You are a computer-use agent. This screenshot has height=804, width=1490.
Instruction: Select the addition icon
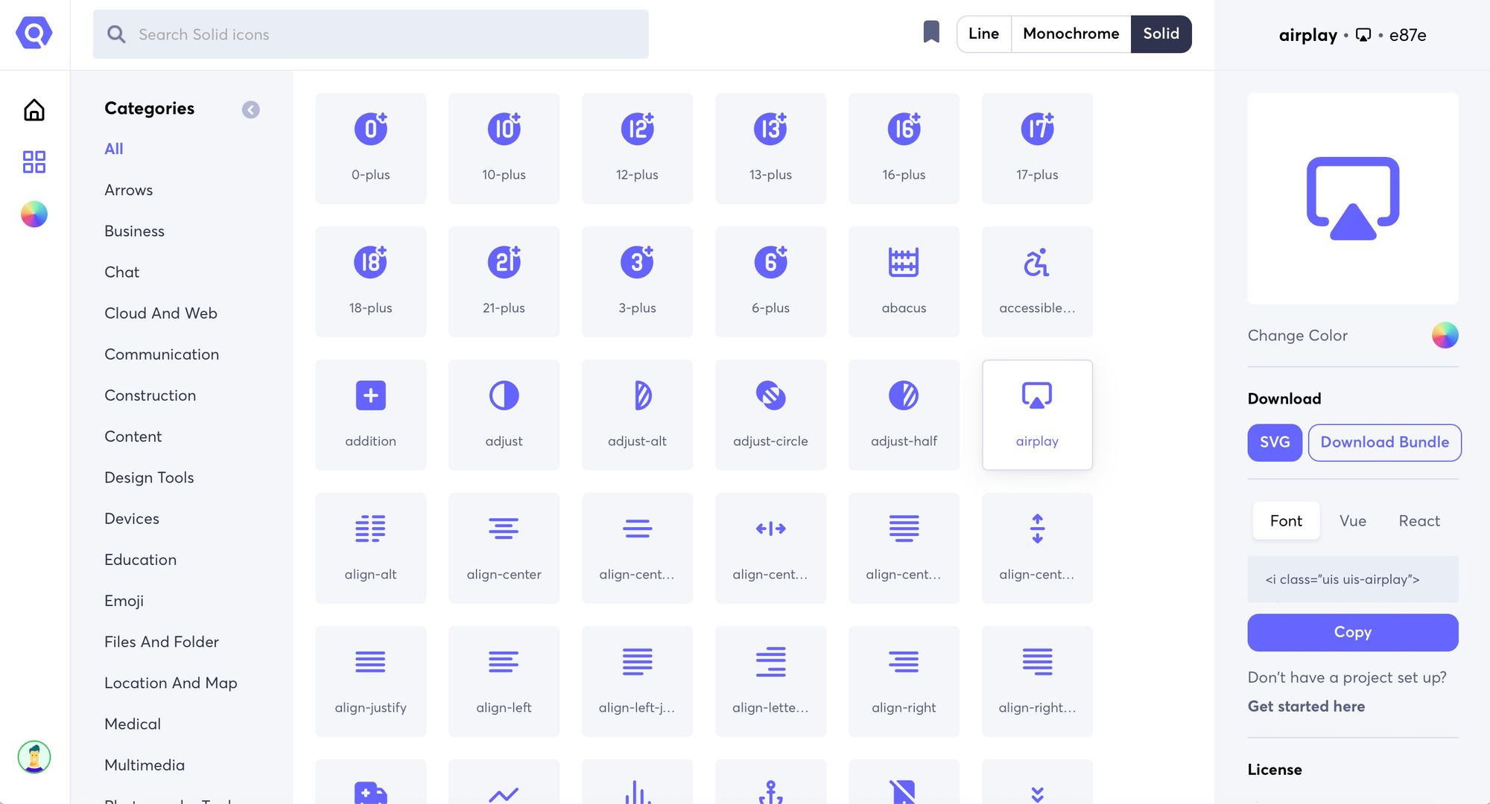[371, 415]
